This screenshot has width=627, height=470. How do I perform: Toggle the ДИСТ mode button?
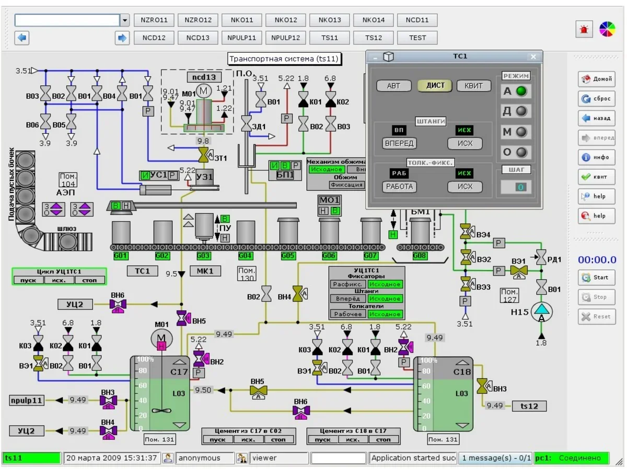tap(435, 86)
